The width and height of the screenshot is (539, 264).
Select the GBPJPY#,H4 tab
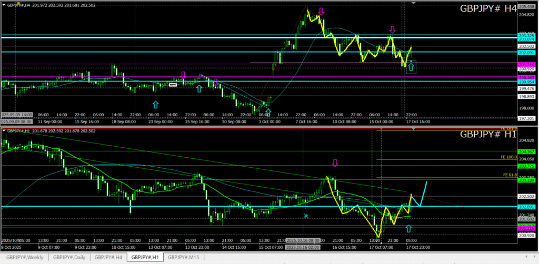tap(109, 257)
